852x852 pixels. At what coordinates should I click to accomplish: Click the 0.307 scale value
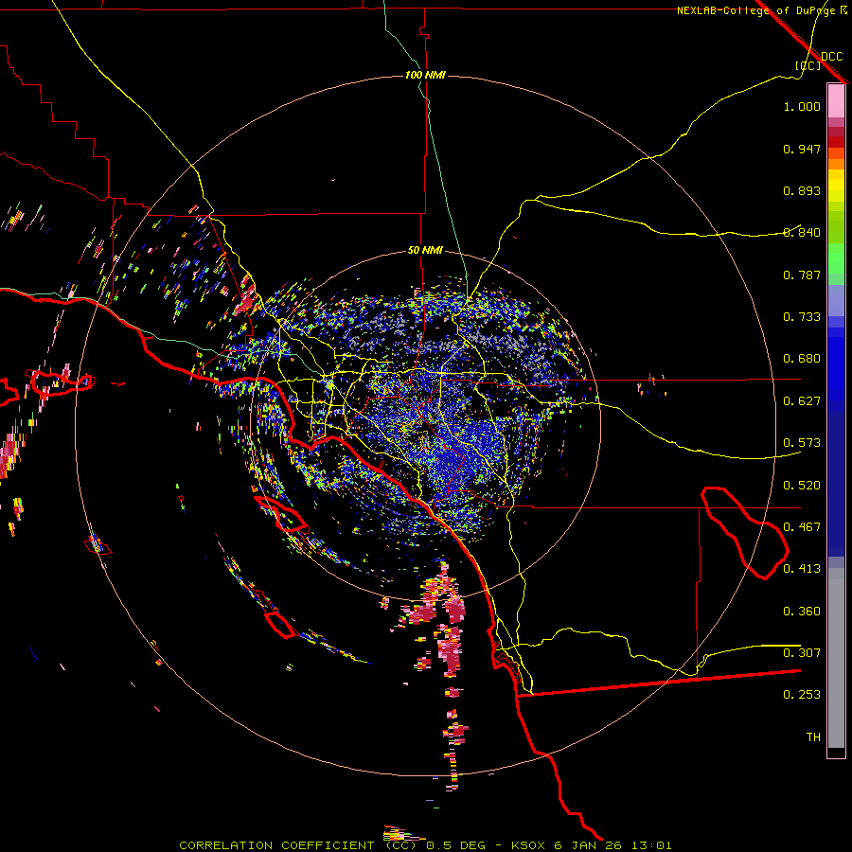pyautogui.click(x=802, y=653)
